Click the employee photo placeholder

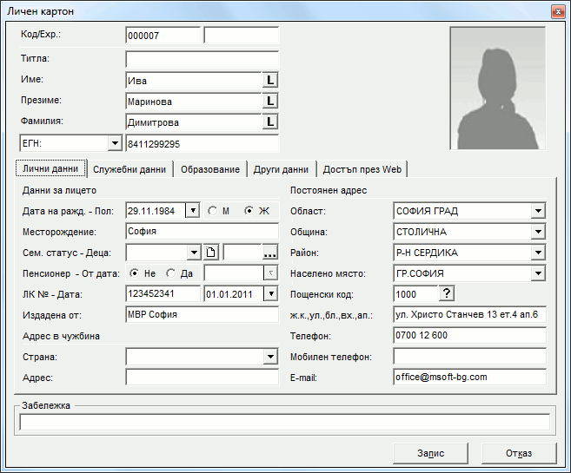[497, 88]
